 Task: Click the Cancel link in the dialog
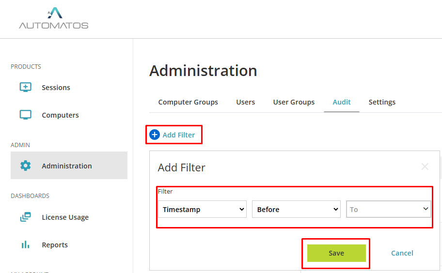[x=402, y=253]
